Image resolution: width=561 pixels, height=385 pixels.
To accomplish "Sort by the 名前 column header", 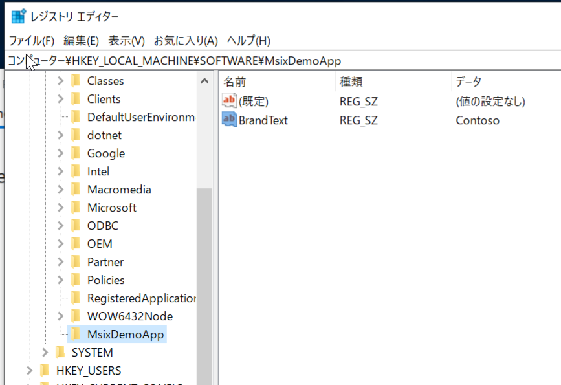I will pos(278,82).
